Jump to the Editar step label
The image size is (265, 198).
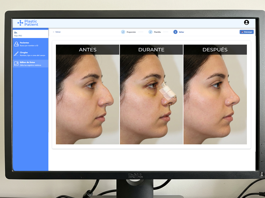[181, 32]
